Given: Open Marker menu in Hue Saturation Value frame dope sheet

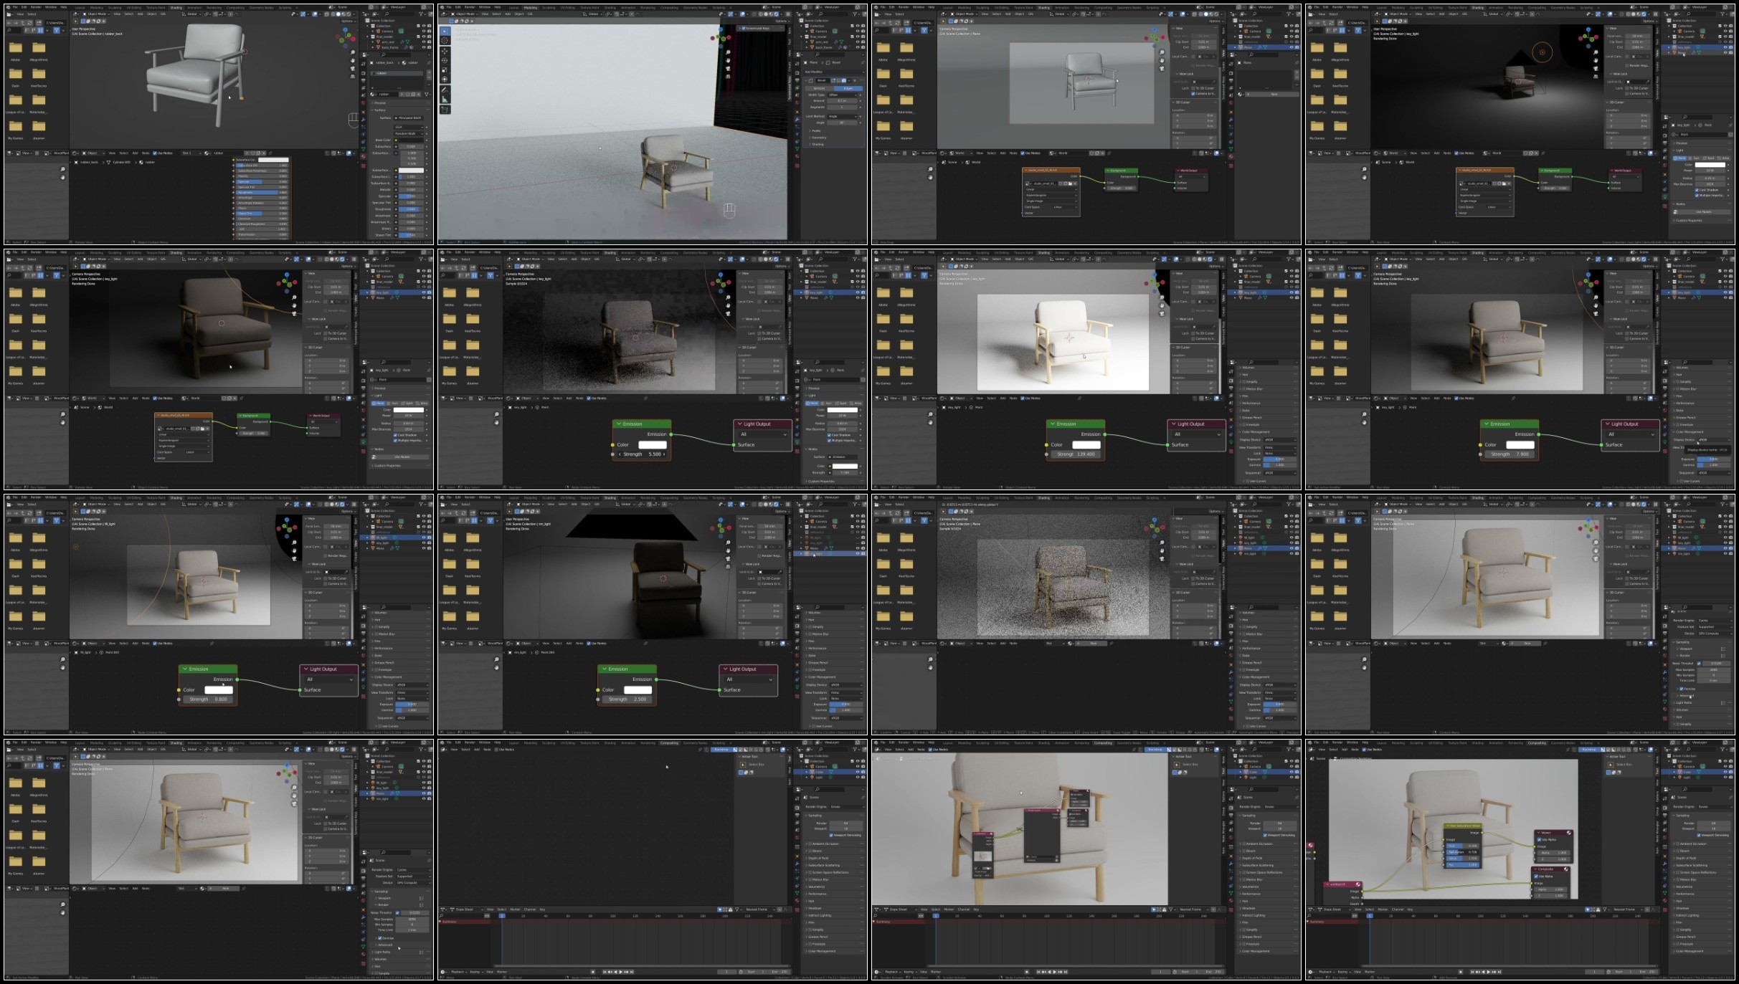Looking at the screenshot, I should pos(1383,909).
